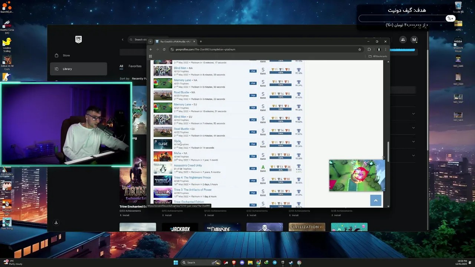
Task: Open Telegram from taskbar
Action: click(275, 263)
